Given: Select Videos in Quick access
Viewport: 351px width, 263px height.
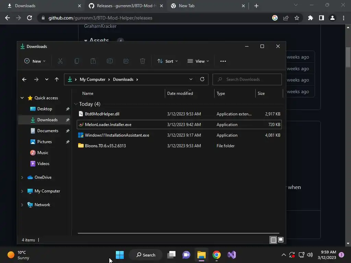Looking at the screenshot, I should click(x=43, y=164).
